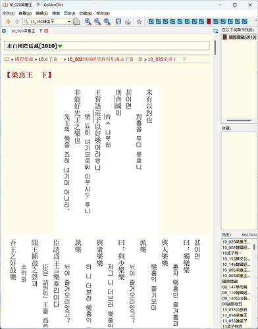Open history entry 10_004梁惠王…
This screenshot has height=329, width=258.
click(236, 276)
